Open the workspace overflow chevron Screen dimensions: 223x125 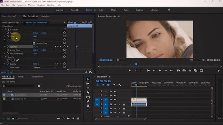(x=169, y=10)
